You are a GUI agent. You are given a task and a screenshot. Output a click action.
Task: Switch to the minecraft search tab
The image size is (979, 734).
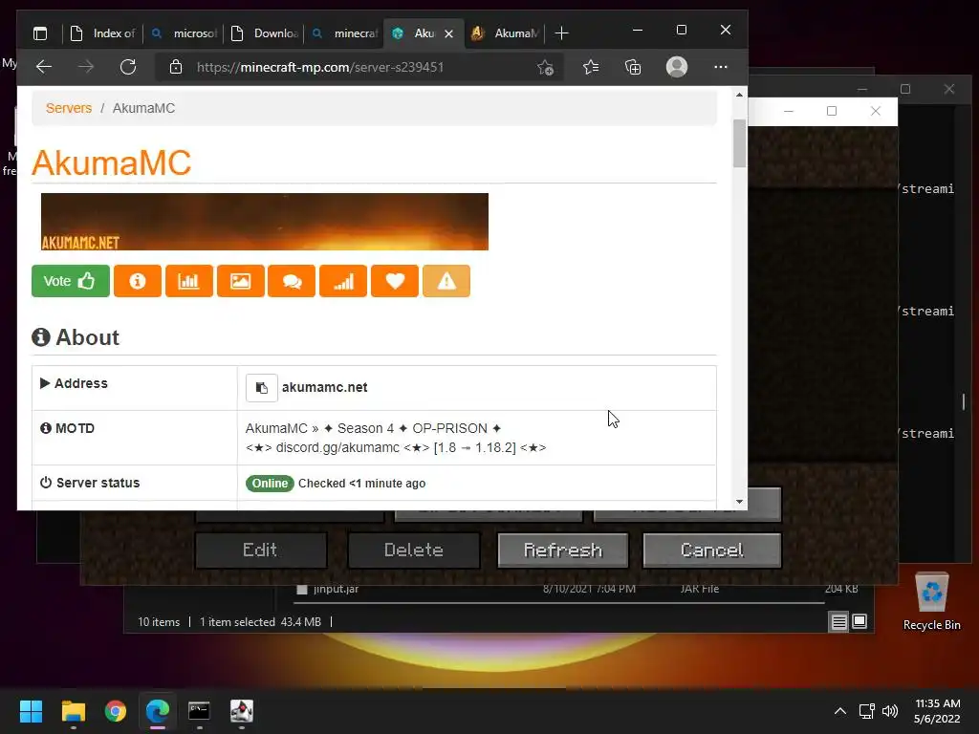(x=344, y=33)
